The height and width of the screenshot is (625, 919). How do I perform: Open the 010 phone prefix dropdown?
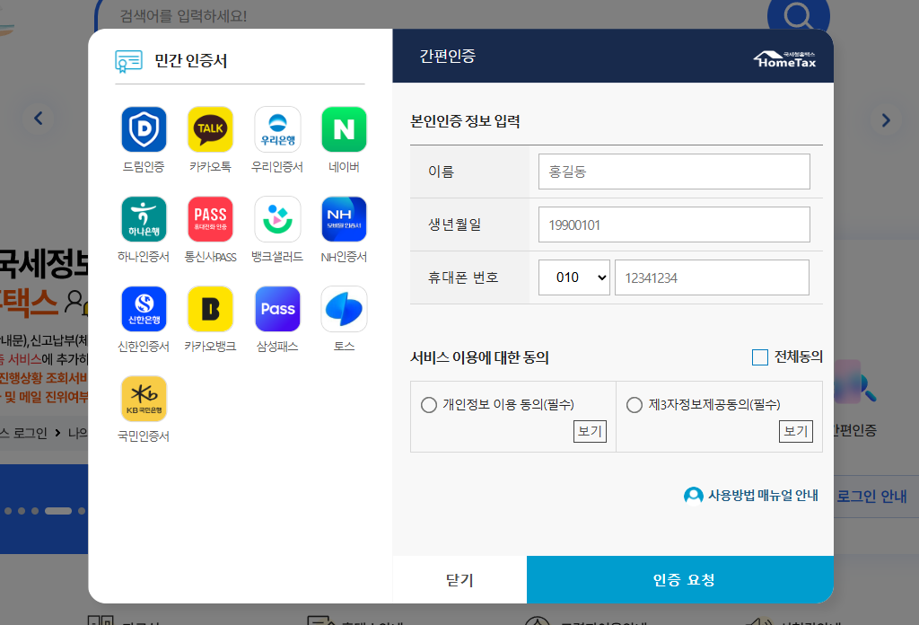(574, 277)
